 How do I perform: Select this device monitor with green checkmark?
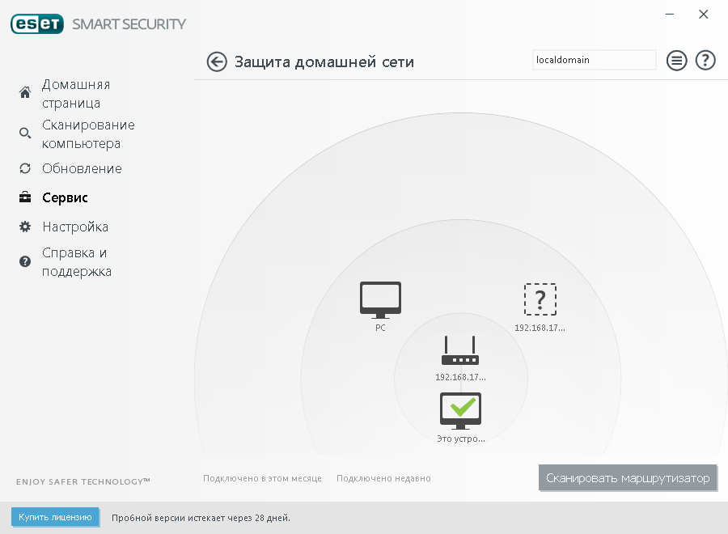tap(460, 411)
